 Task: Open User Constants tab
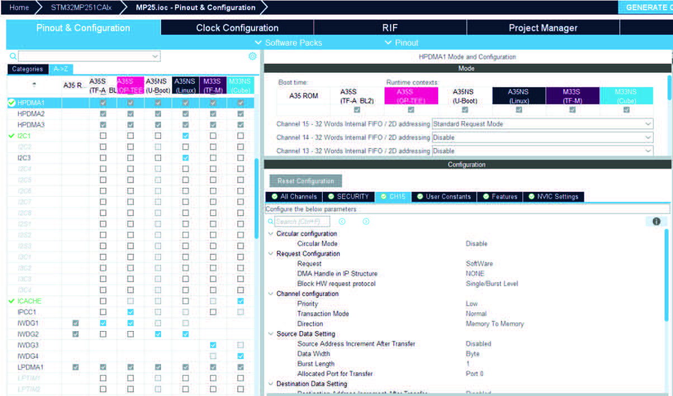pos(444,196)
